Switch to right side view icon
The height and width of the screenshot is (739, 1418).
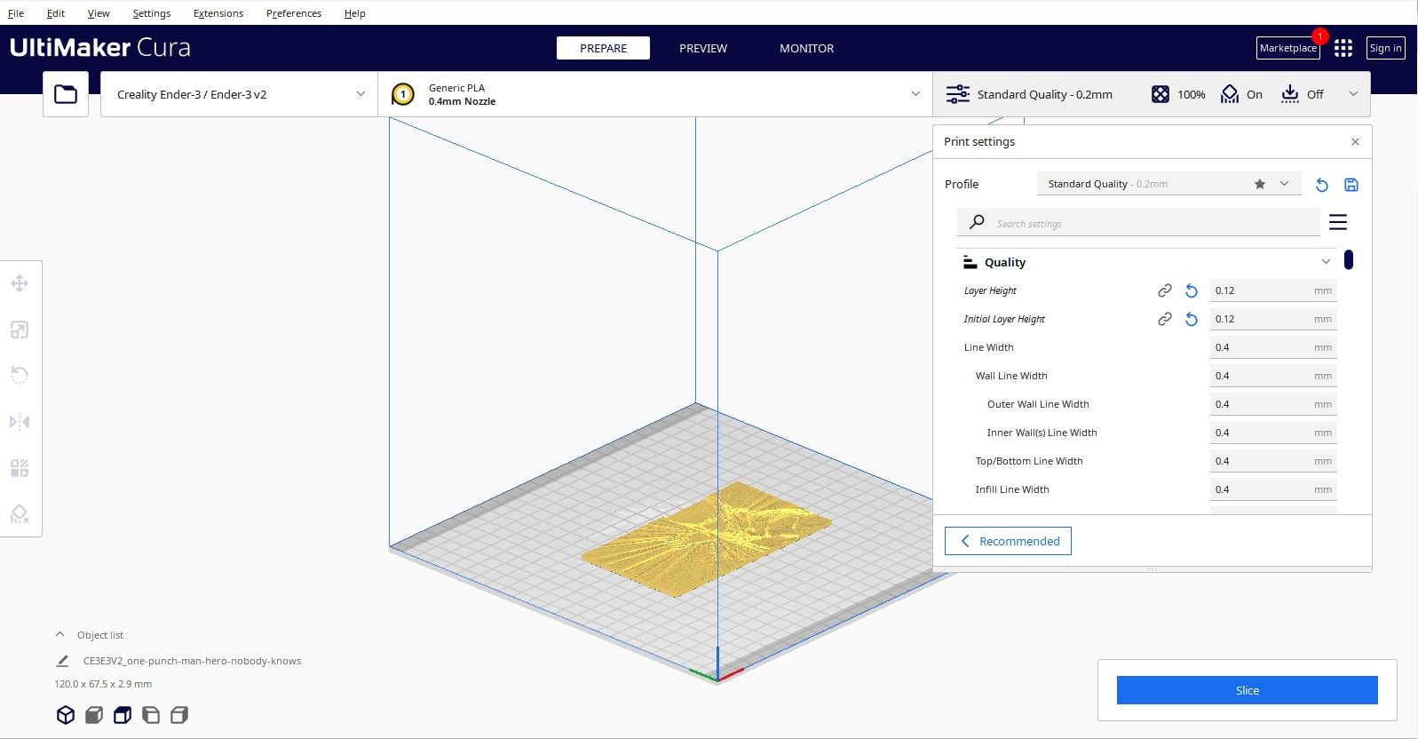[179, 715]
